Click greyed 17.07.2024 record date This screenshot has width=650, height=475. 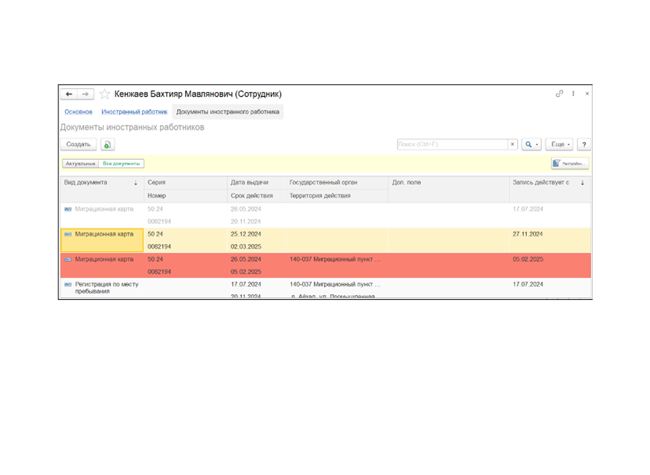point(528,209)
